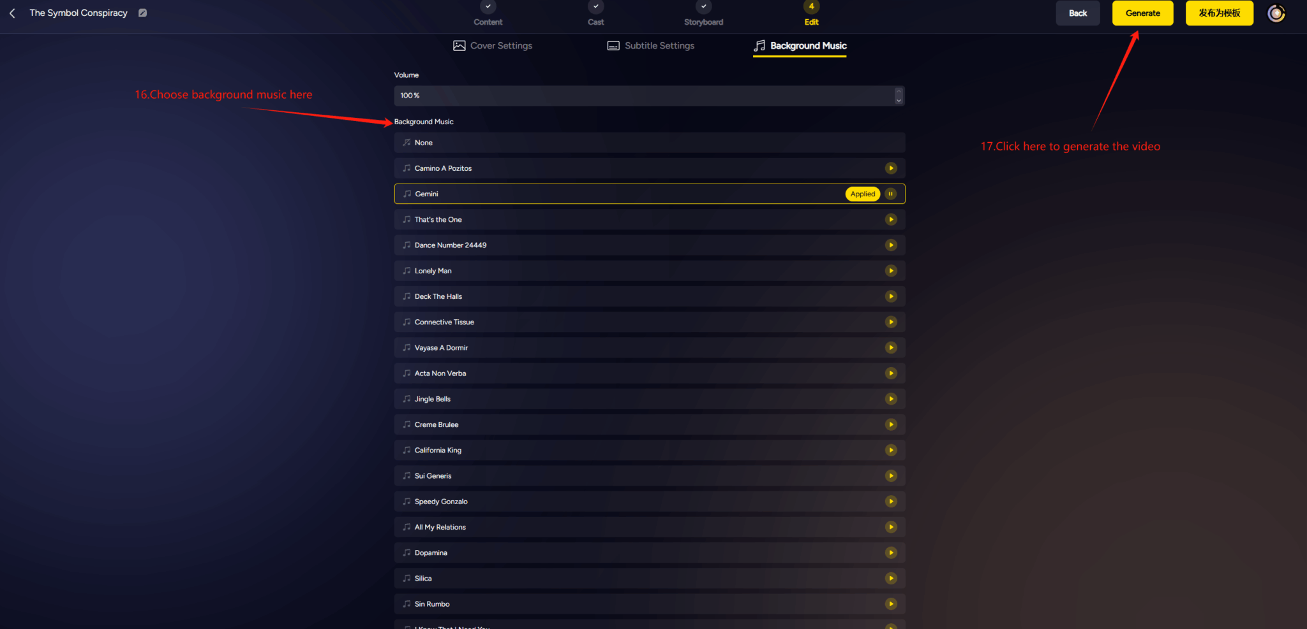This screenshot has height=629, width=1307.
Task: Play preview of Dopamina track
Action: click(891, 553)
